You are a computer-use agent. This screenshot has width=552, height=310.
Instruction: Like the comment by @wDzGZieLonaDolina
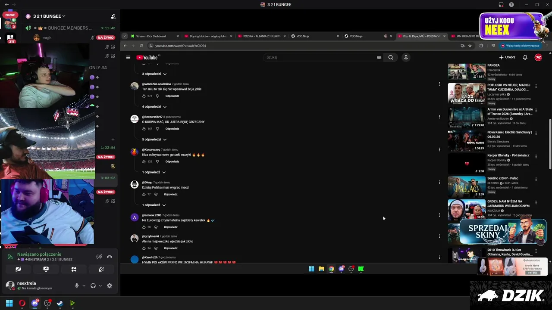coord(144,96)
